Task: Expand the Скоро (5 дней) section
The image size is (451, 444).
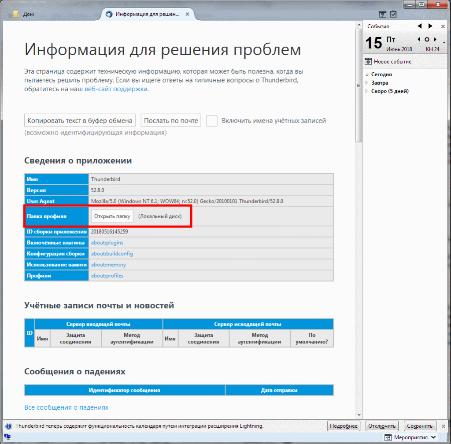Action: click(367, 91)
